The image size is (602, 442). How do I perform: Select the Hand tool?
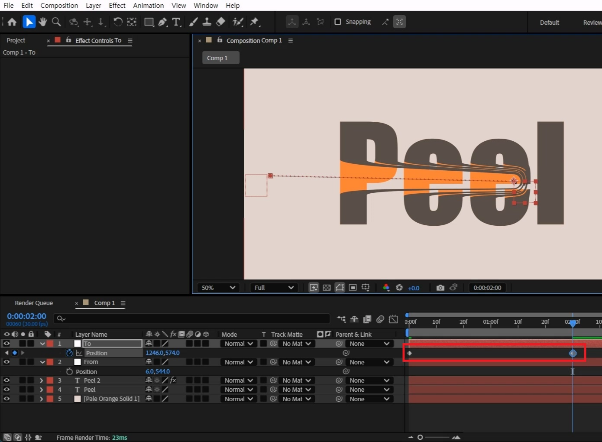point(42,22)
